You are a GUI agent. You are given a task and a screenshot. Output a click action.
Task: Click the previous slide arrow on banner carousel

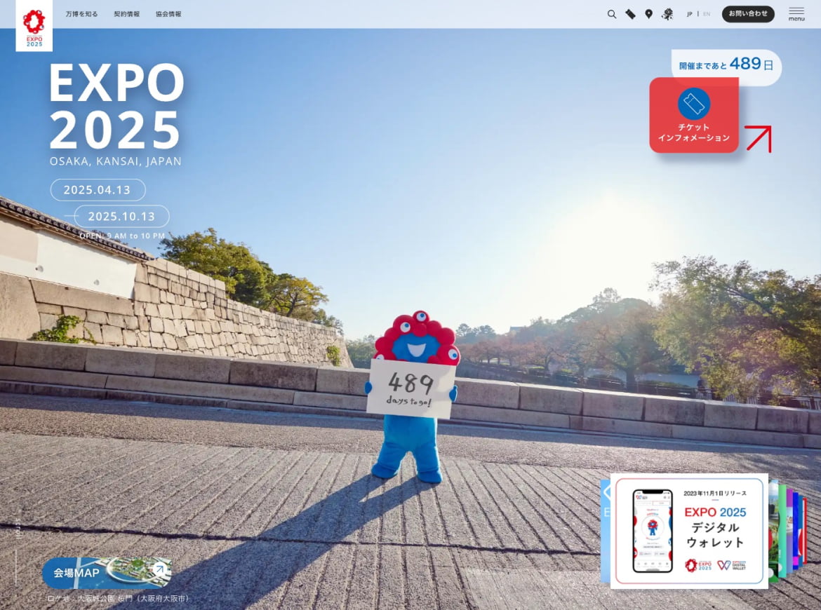pyautogui.click(x=606, y=493)
